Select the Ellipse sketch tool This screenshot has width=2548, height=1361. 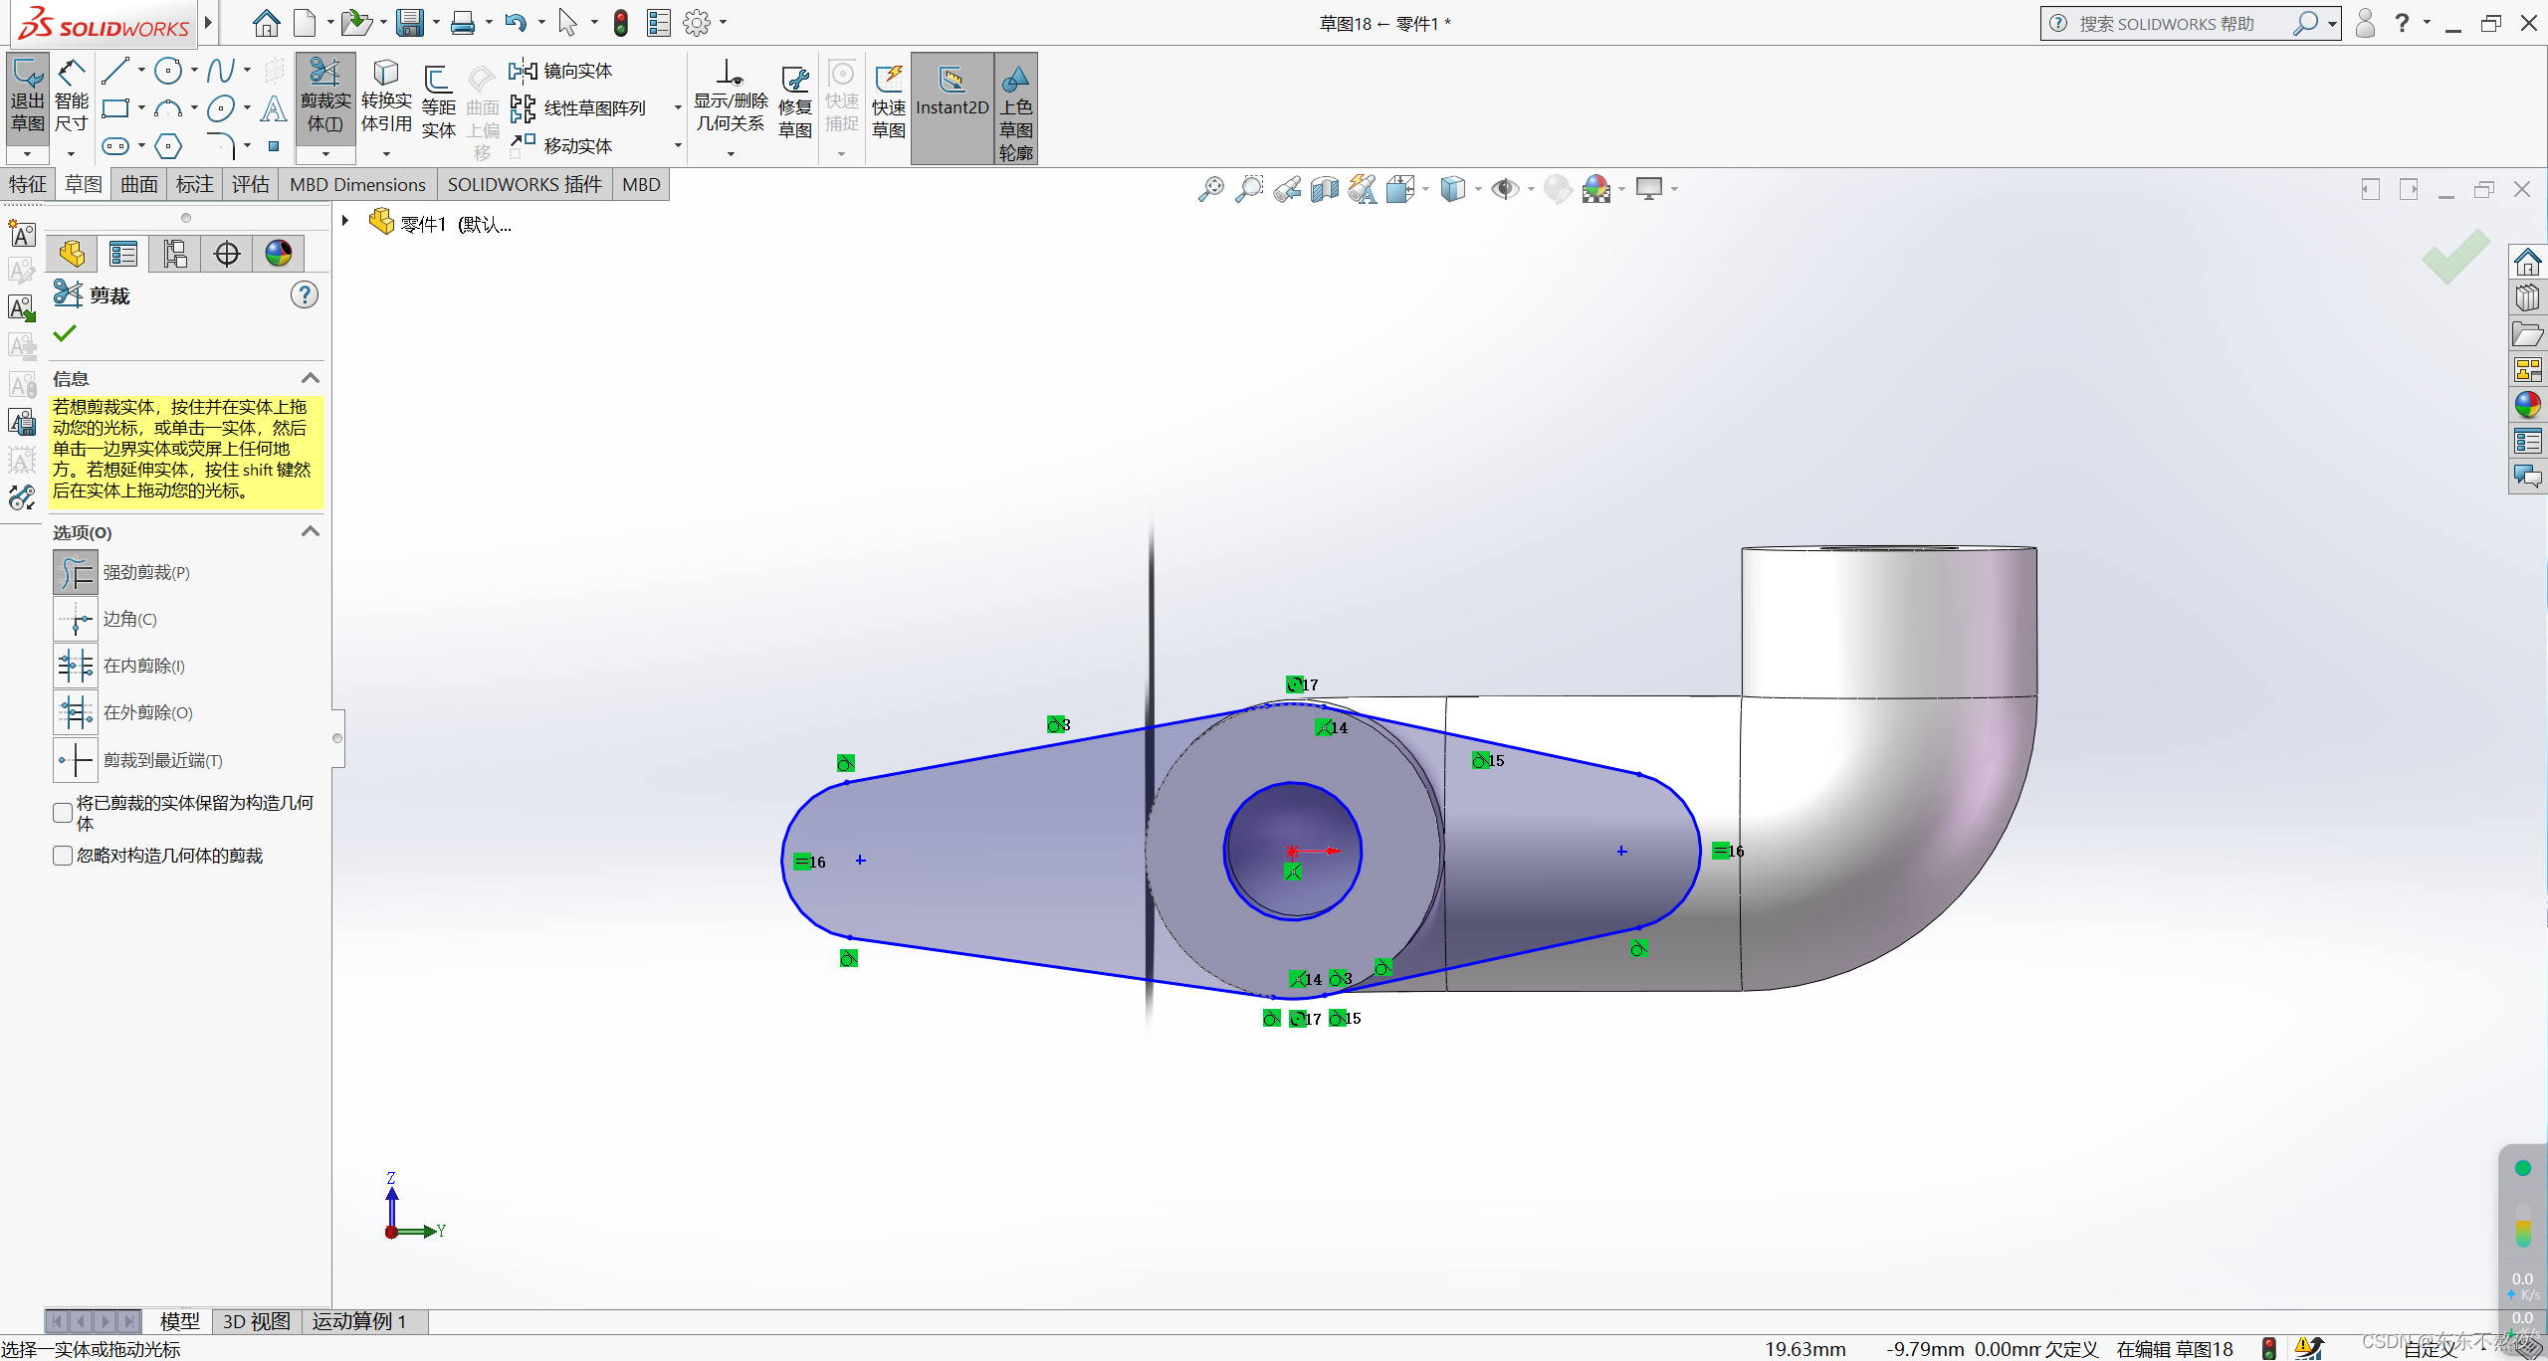(x=221, y=107)
